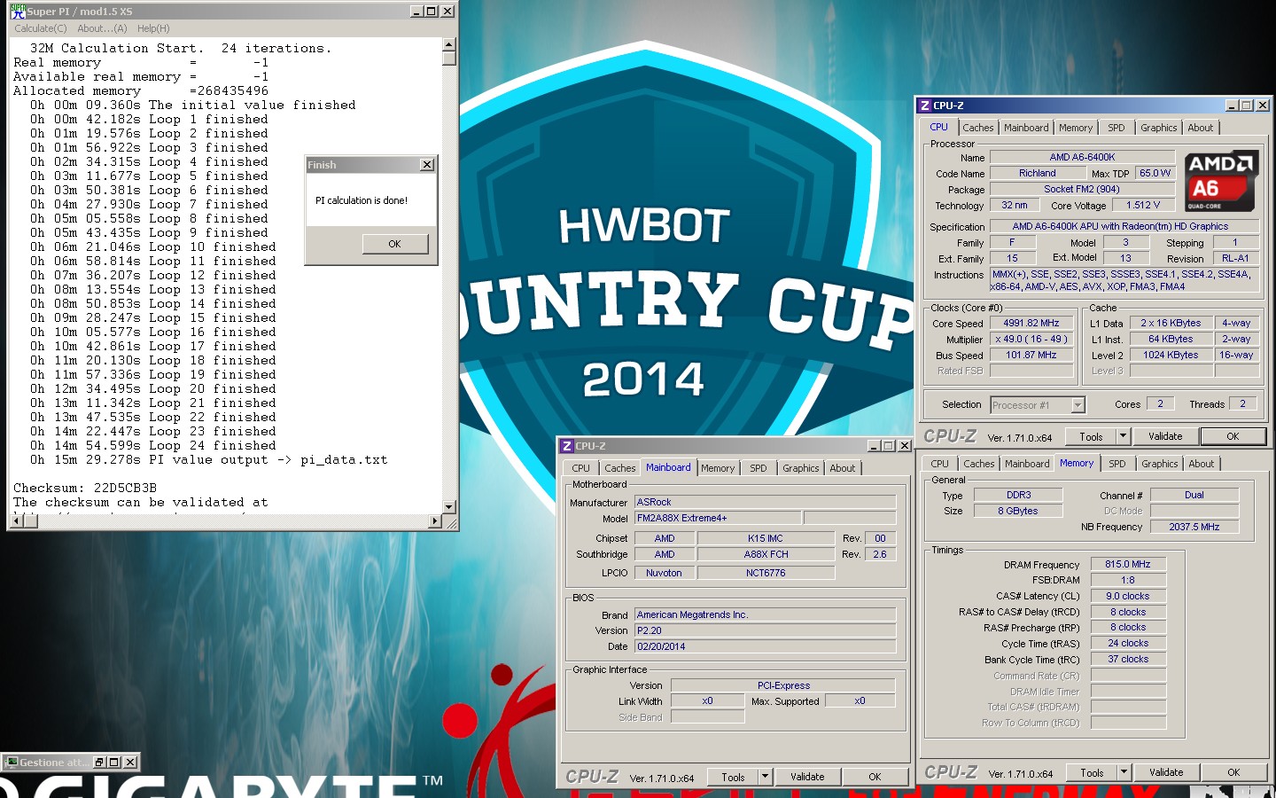The image size is (1276, 798).
Task: Click the ASRock manufacturer field
Action: pos(765,502)
